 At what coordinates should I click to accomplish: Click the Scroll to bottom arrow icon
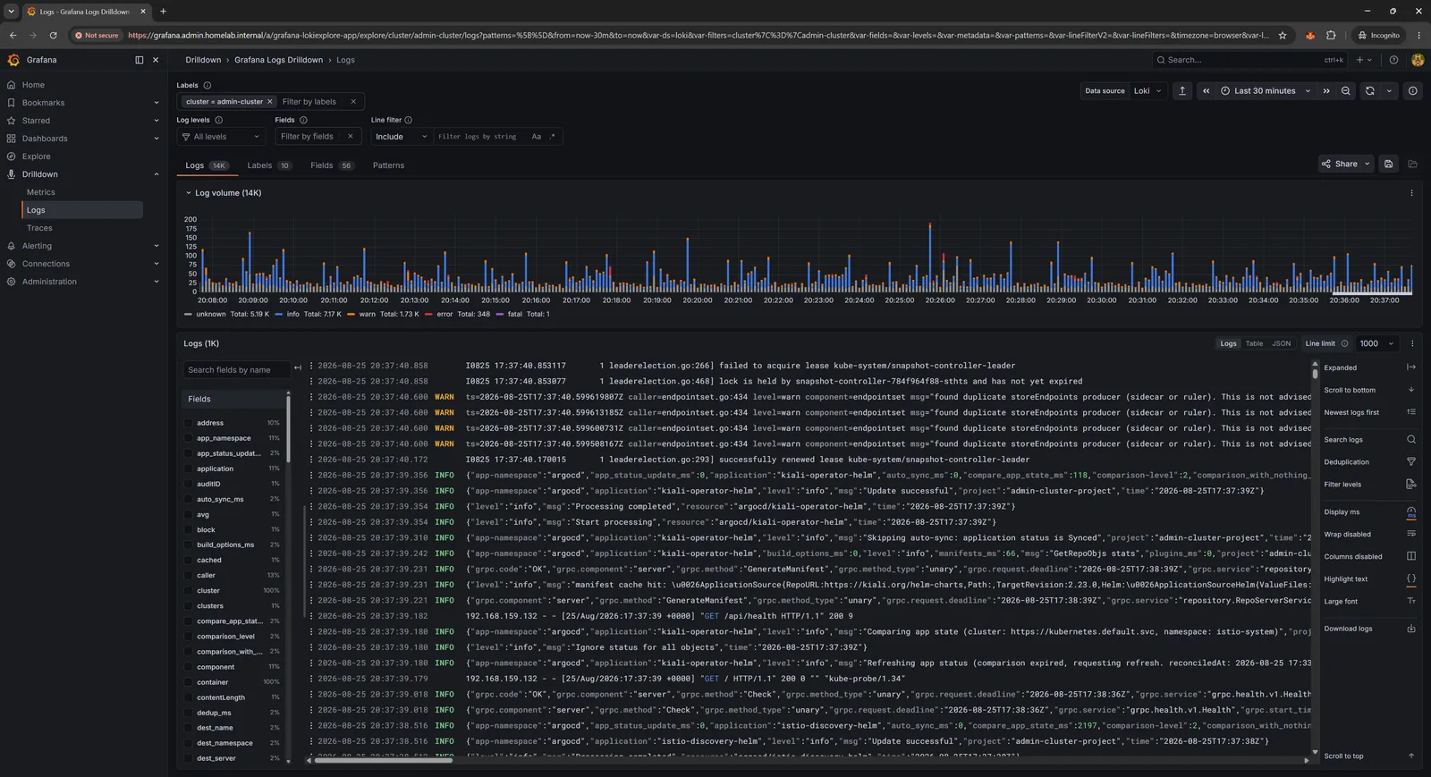click(x=1410, y=390)
